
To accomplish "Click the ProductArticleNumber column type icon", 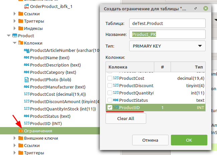I will click(x=27, y=51).
